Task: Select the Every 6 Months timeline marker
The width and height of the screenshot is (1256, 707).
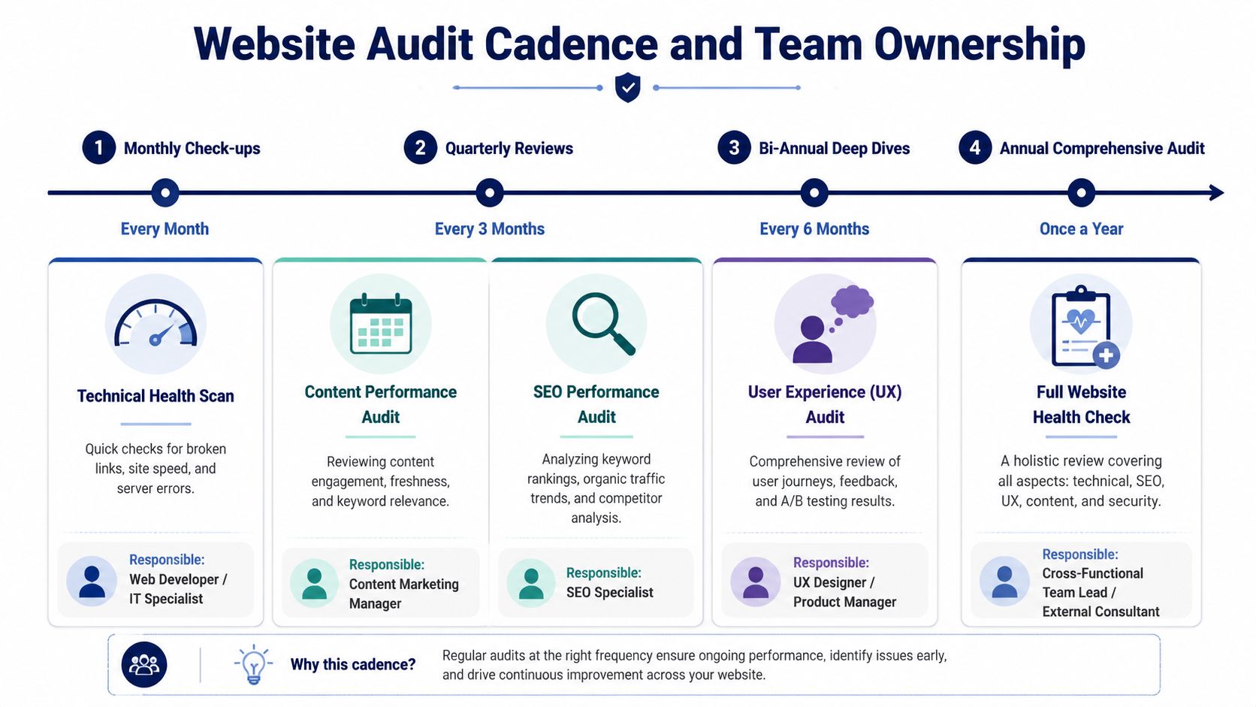Action: pyautogui.click(x=814, y=193)
